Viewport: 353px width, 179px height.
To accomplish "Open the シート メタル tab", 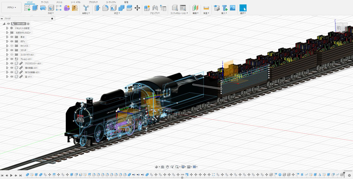I will [76, 2].
